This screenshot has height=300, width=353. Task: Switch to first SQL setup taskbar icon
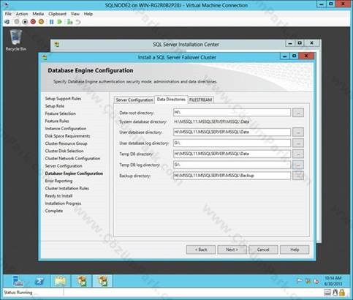tap(82, 281)
